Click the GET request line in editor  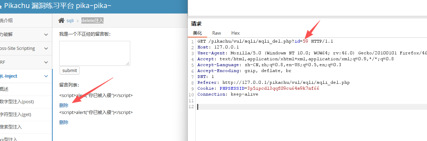tap(265, 41)
